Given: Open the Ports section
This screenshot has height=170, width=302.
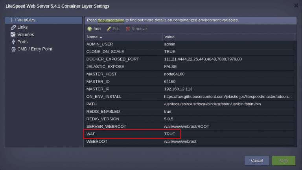Looking at the screenshot, I should [44, 42].
